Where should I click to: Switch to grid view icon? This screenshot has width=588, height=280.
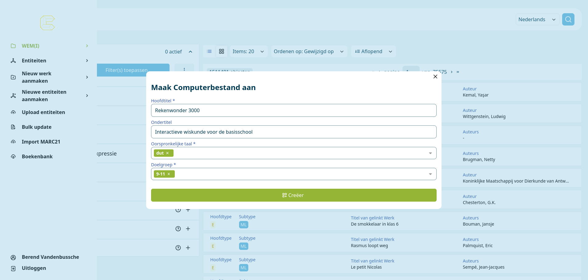point(222,51)
